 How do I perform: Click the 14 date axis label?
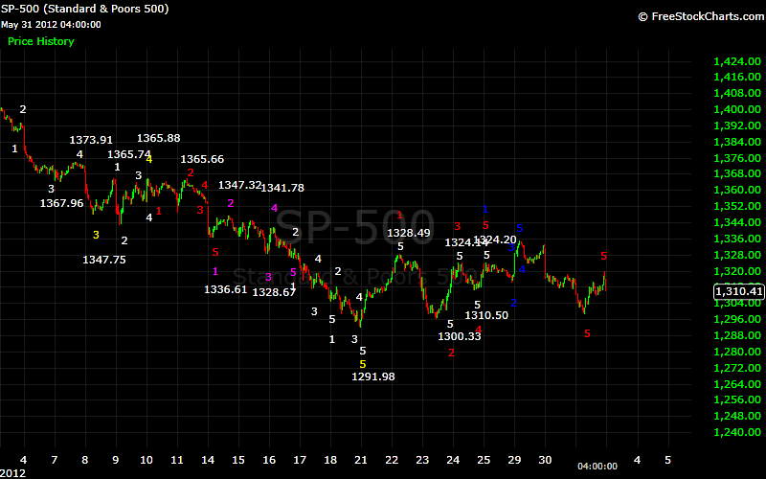click(x=208, y=460)
